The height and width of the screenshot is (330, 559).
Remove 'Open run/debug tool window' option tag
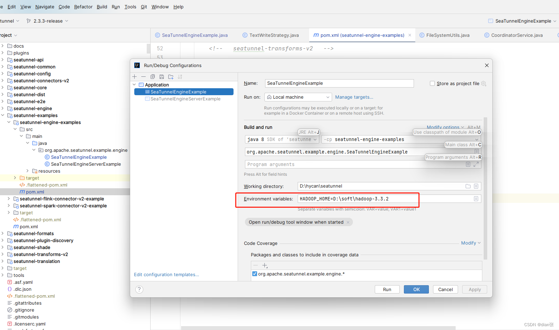tap(348, 222)
